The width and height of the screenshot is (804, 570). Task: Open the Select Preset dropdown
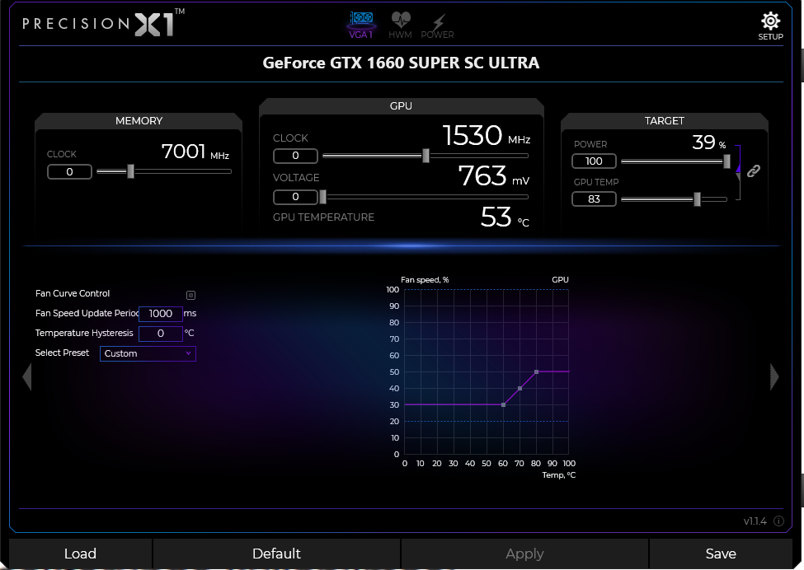[148, 353]
